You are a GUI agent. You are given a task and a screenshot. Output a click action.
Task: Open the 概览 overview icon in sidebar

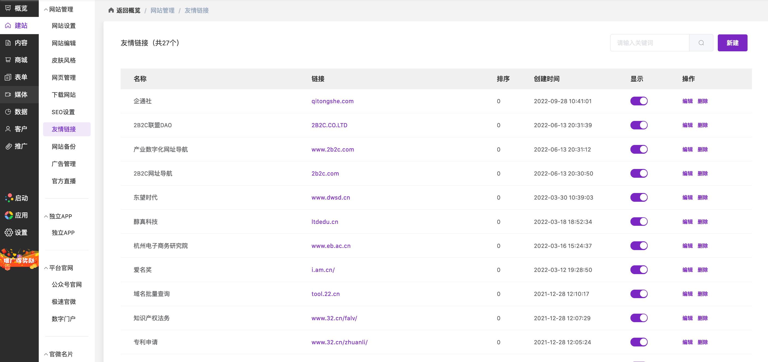[x=8, y=8]
